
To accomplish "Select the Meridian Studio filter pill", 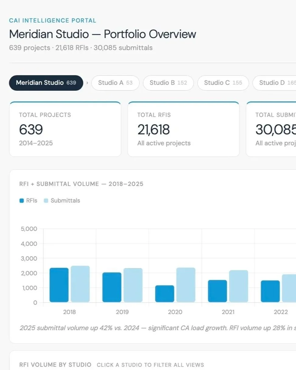I will pos(46,83).
